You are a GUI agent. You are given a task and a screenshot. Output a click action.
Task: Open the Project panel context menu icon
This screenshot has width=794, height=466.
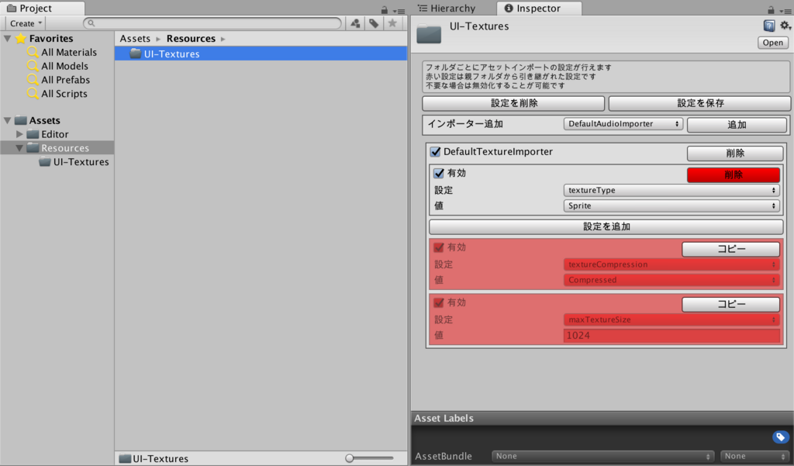[399, 10]
